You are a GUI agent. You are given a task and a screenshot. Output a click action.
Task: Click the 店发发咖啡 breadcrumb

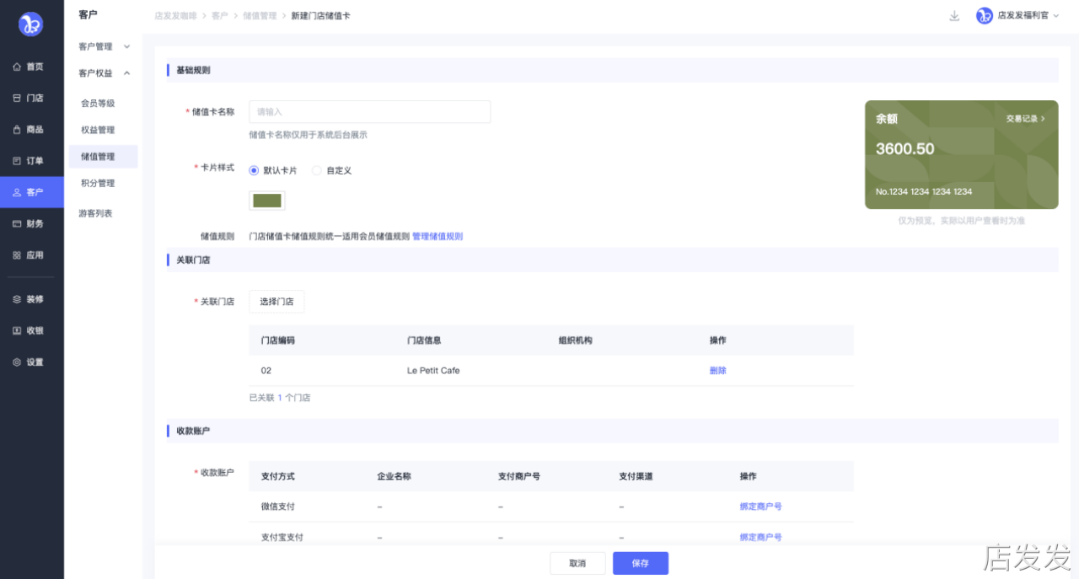tap(174, 16)
